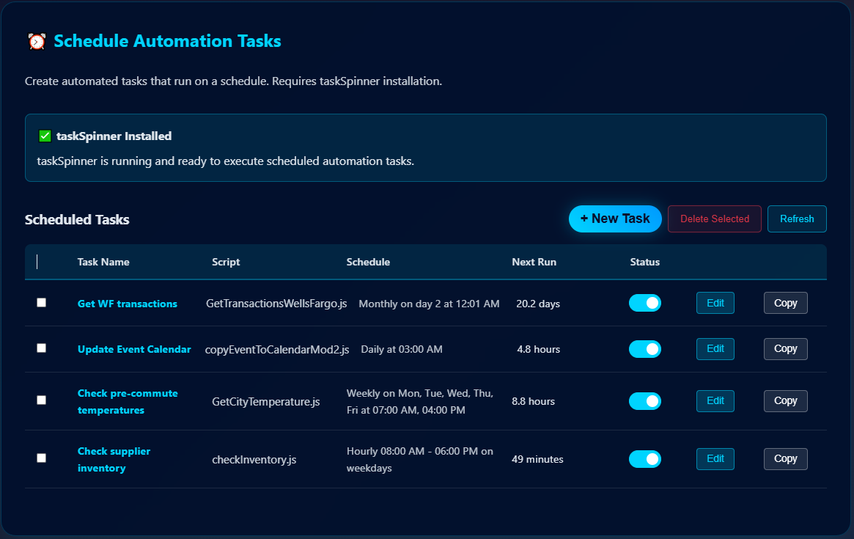Click the Daily at 03:00 AM schedule
This screenshot has height=539, width=854.
point(402,349)
